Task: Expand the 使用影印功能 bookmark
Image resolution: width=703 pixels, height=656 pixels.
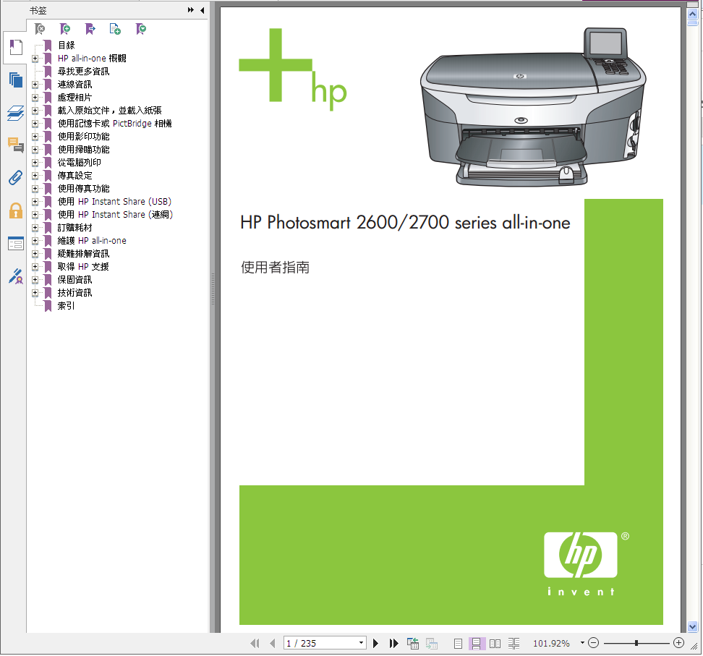Action: click(x=35, y=136)
